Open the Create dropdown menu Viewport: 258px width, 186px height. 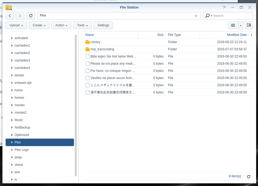[39, 25]
